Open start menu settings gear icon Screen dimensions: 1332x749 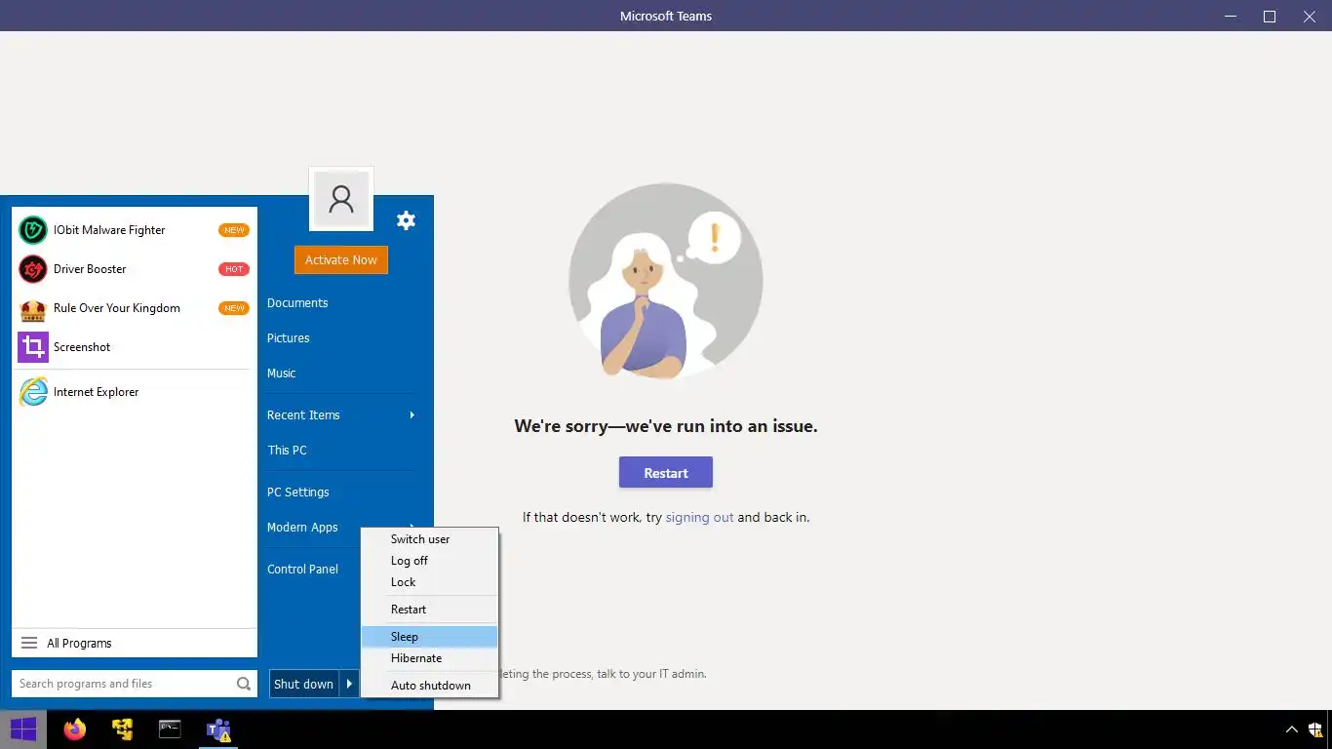point(407,220)
